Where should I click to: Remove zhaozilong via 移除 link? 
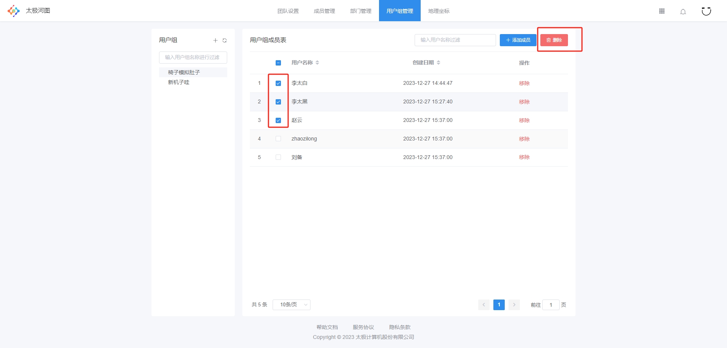coord(524,139)
